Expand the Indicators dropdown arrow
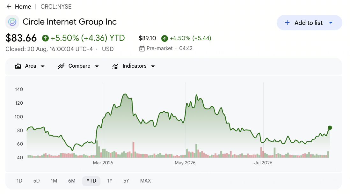This screenshot has width=350, height=194. (x=153, y=66)
